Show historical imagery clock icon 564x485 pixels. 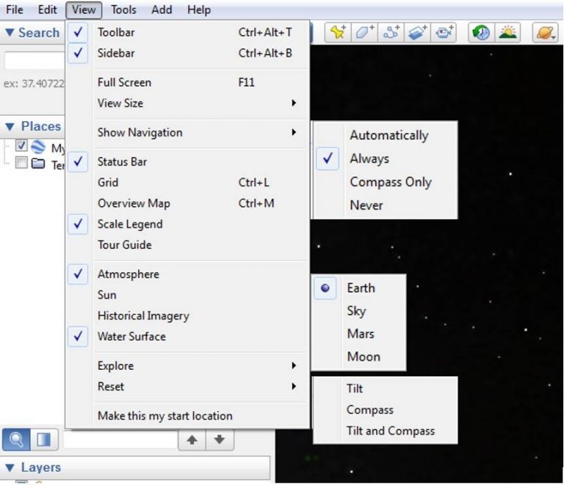click(481, 33)
